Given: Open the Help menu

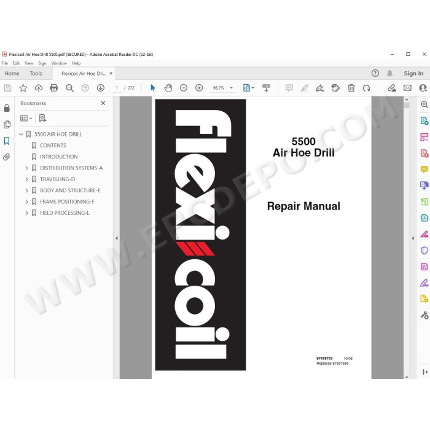Looking at the screenshot, I should tap(76, 63).
